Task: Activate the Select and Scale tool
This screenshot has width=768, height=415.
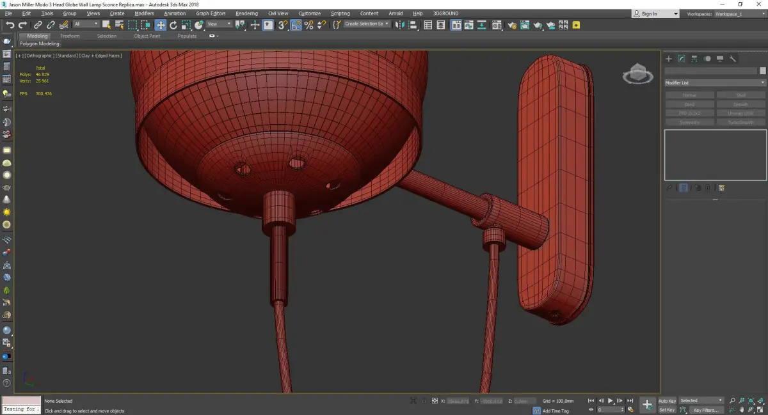Action: (x=186, y=25)
